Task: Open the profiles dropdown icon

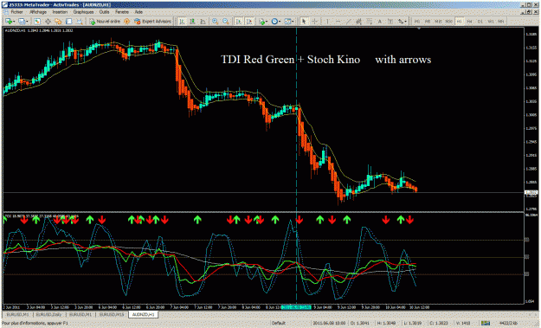Action: click(x=23, y=22)
